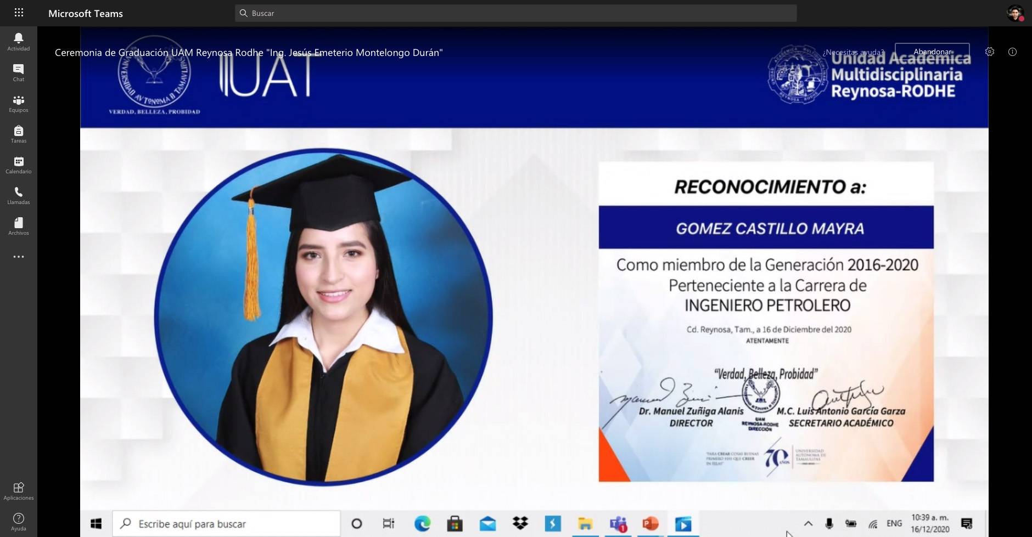Click the Abandonar button
The image size is (1032, 537).
click(x=932, y=52)
